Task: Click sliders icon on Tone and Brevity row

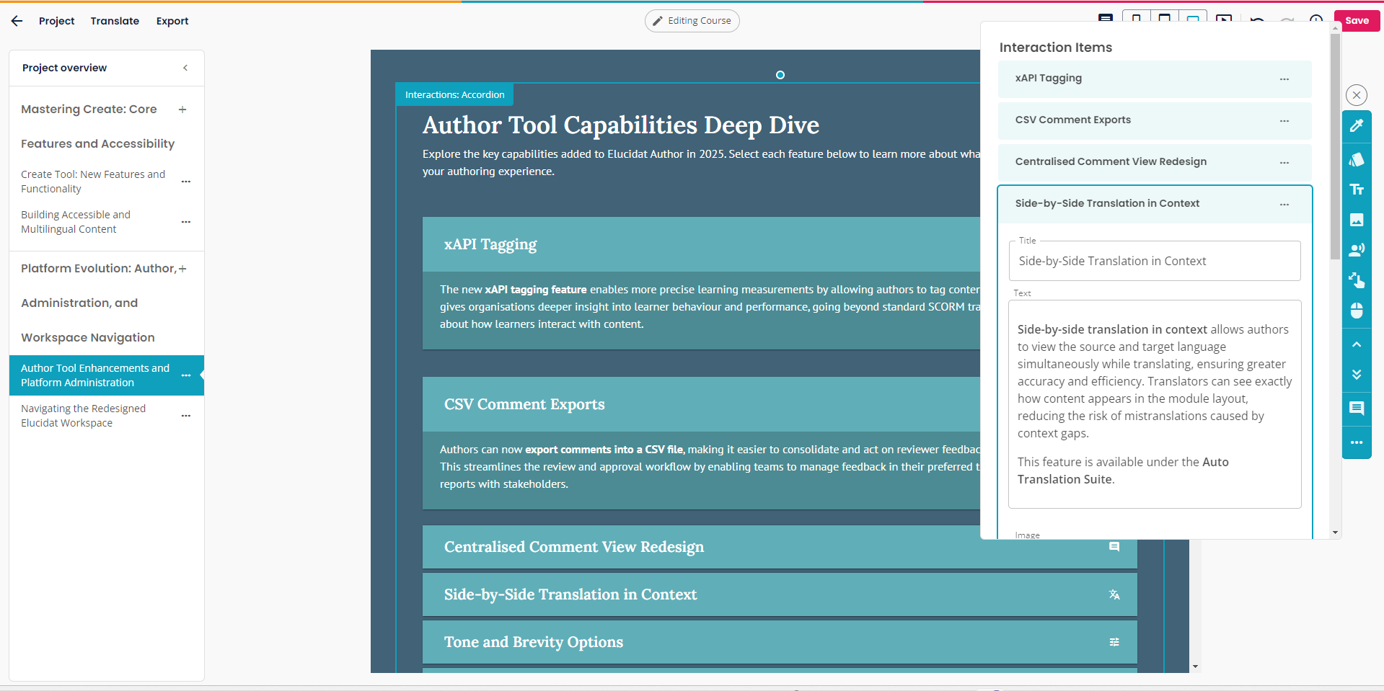Action: click(x=1114, y=642)
